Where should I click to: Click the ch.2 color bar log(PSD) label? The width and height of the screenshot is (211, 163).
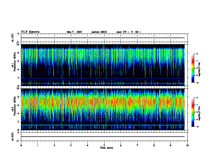(200, 113)
